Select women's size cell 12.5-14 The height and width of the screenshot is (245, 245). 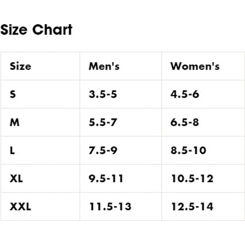point(192,206)
